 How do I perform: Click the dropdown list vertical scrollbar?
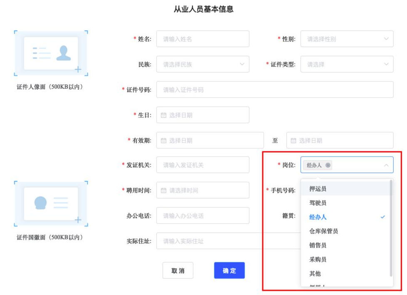[391, 229]
